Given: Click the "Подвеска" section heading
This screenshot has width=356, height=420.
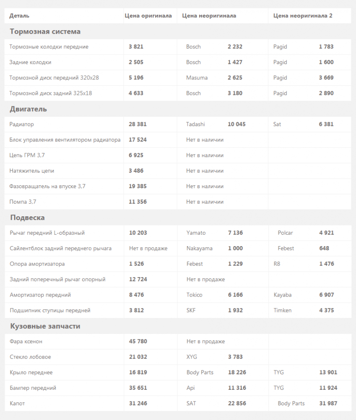Looking at the screenshot, I should point(27,218).
